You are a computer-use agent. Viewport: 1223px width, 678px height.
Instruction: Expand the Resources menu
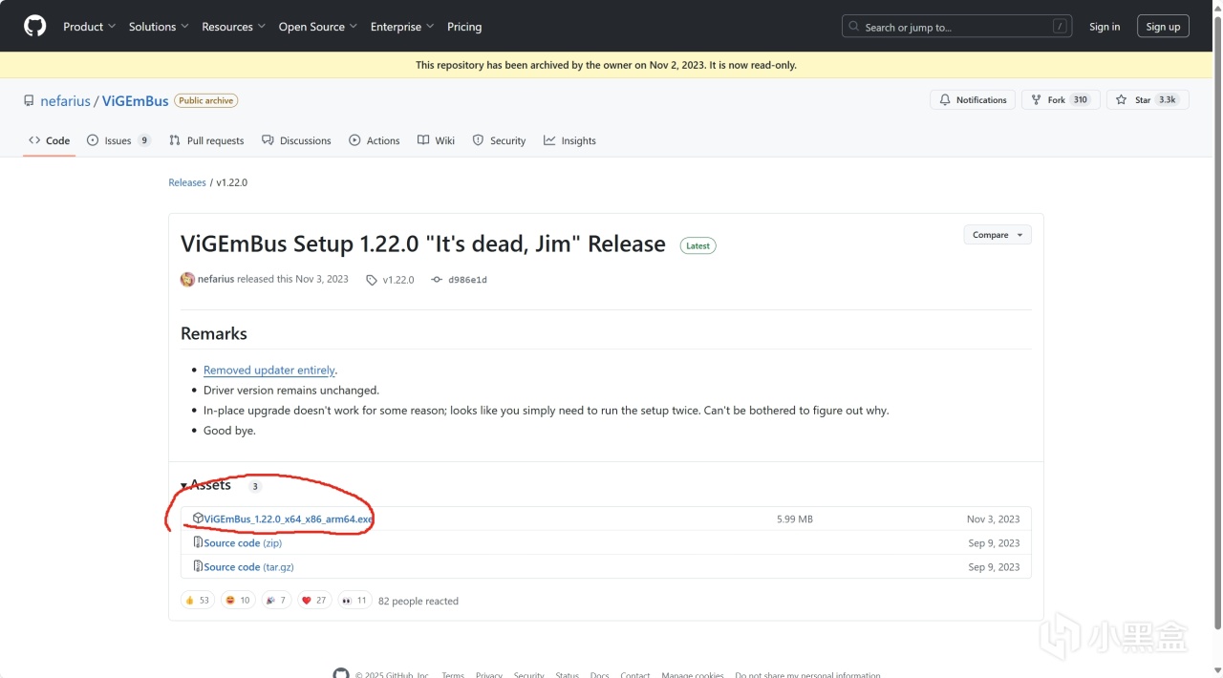coord(234,27)
